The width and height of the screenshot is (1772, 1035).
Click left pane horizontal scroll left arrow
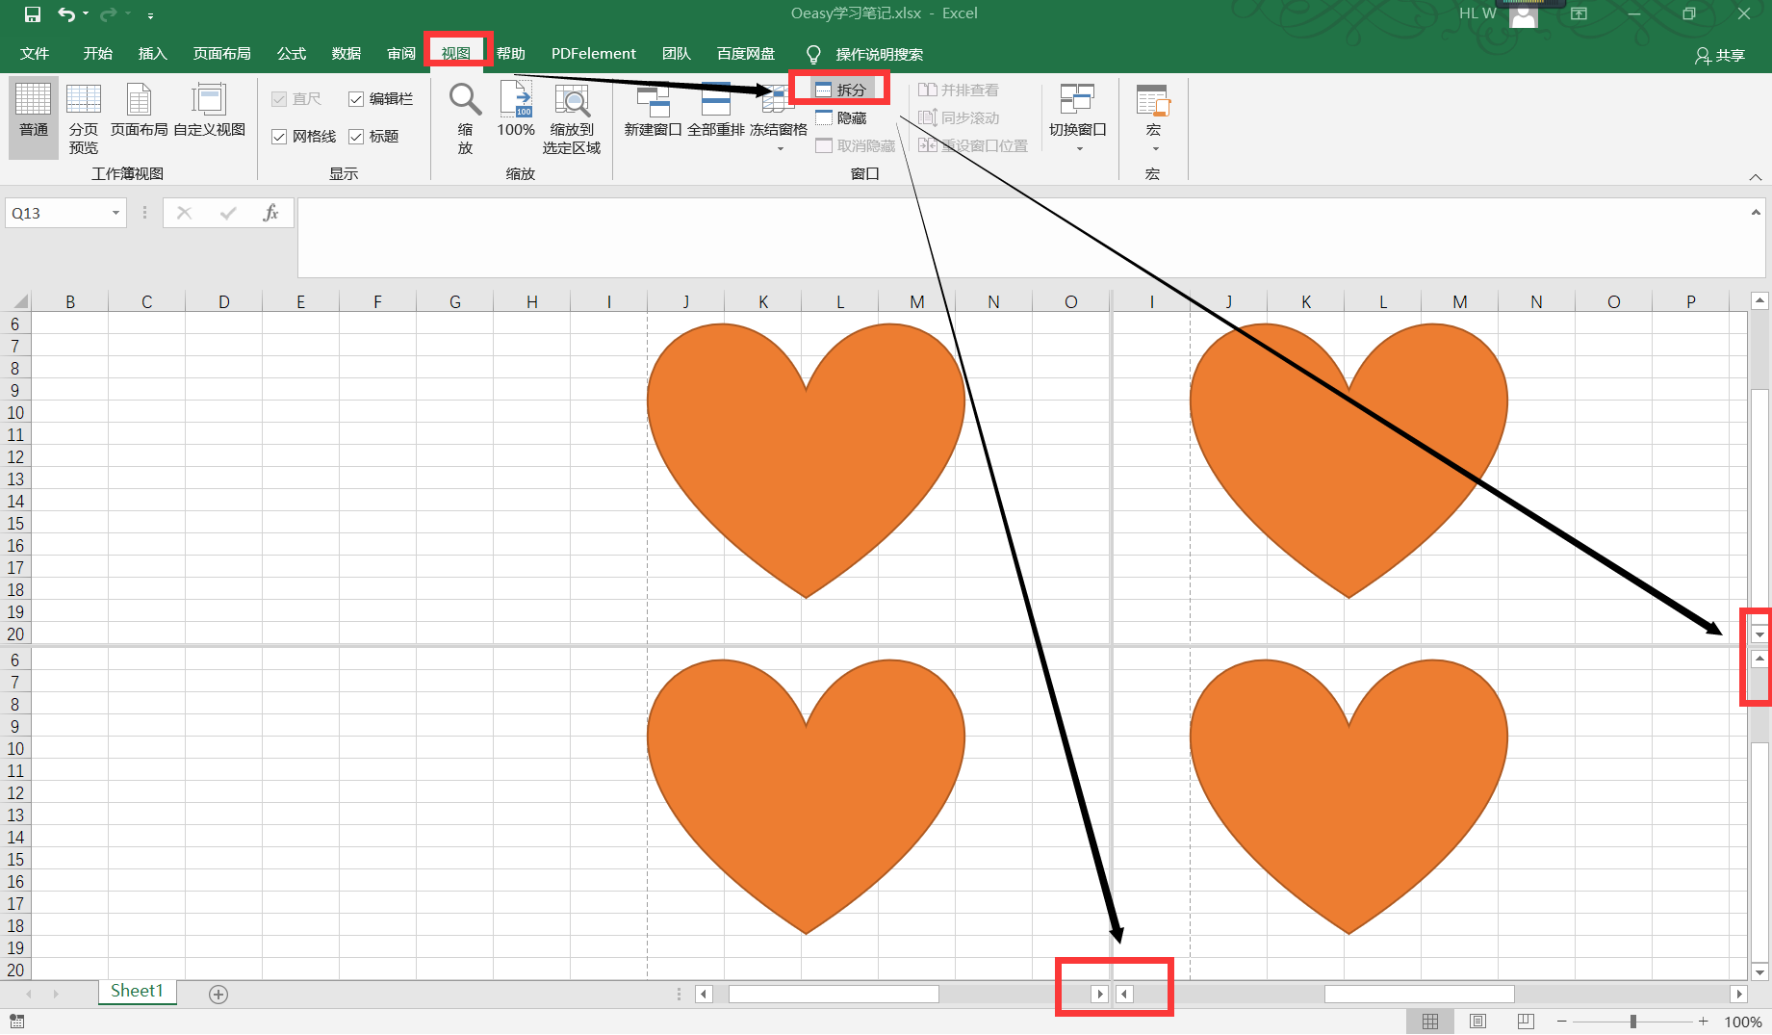(704, 994)
